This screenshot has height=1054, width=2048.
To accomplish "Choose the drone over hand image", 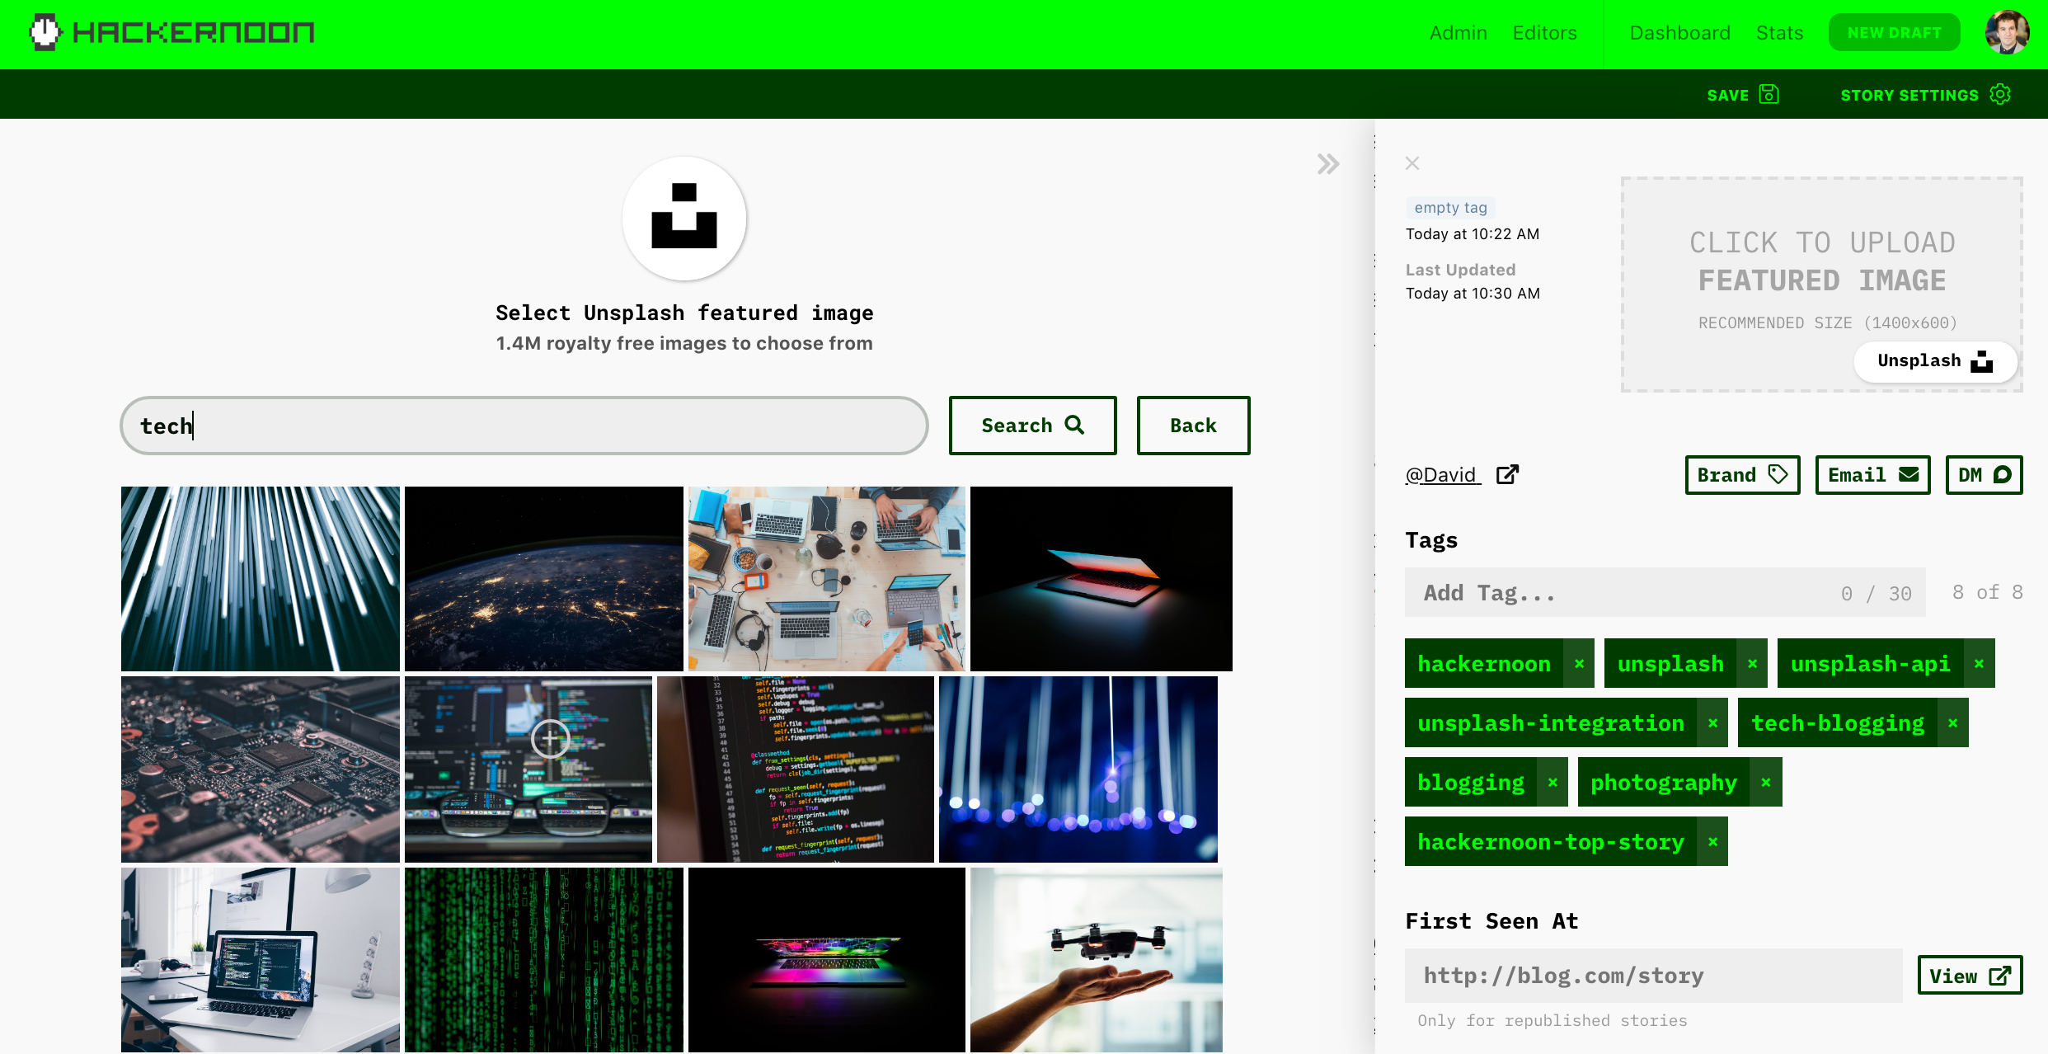I will [1096, 959].
